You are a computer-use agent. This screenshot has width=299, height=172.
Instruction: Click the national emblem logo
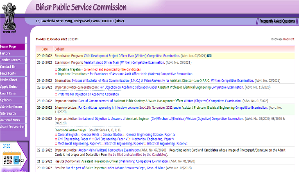pyautogui.click(x=9, y=18)
